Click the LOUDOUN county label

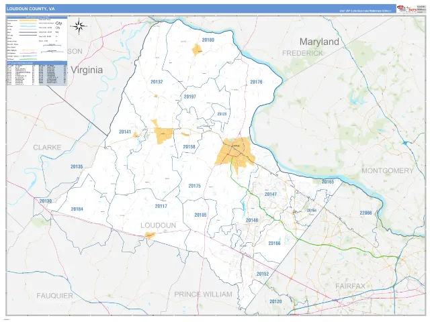click(x=159, y=225)
